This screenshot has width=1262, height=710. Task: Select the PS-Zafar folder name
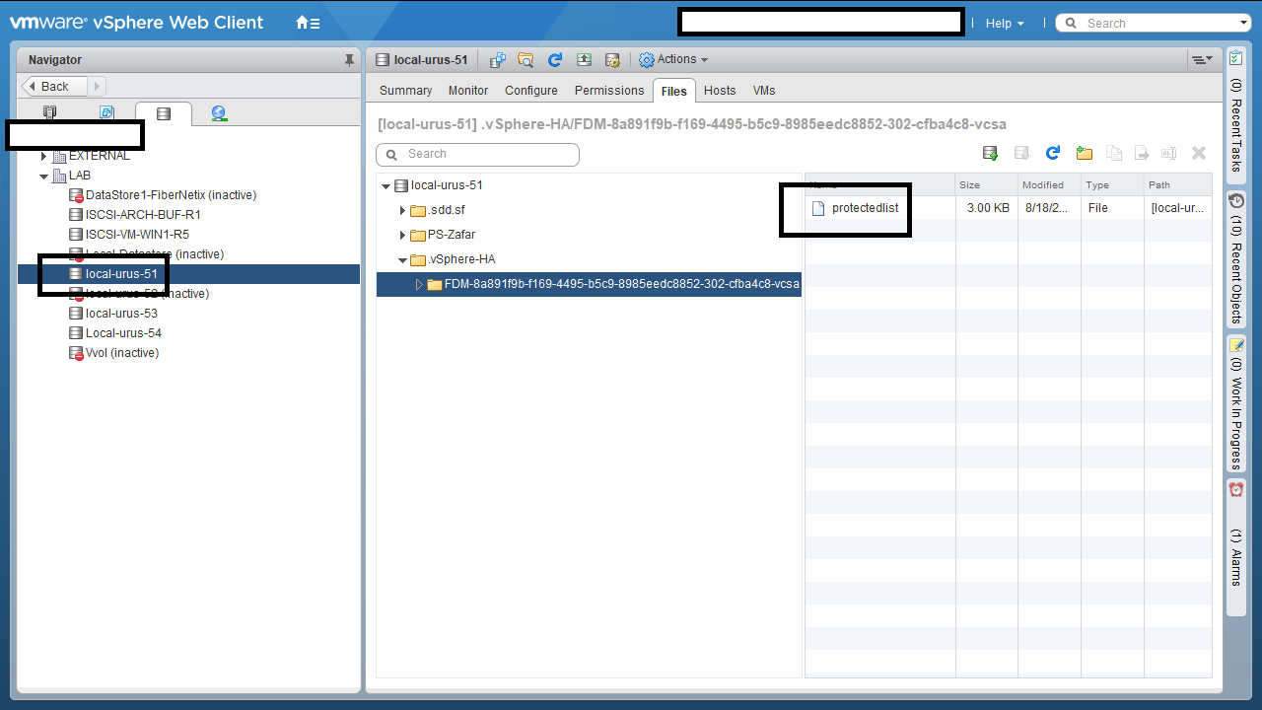coord(452,235)
